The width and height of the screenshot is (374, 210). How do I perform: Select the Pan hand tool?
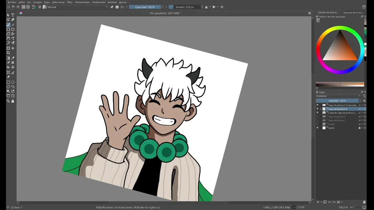tap(13, 101)
